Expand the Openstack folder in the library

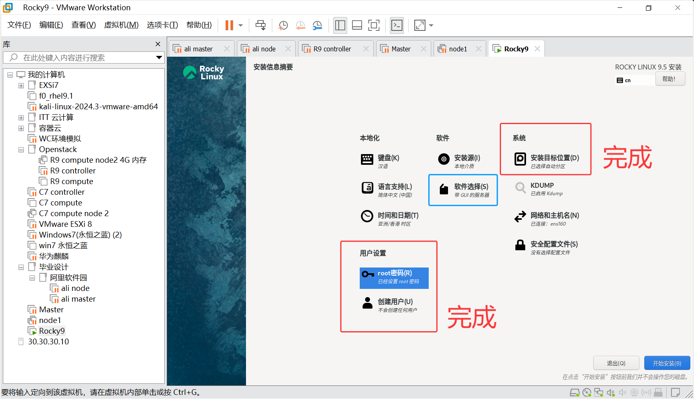(21, 149)
